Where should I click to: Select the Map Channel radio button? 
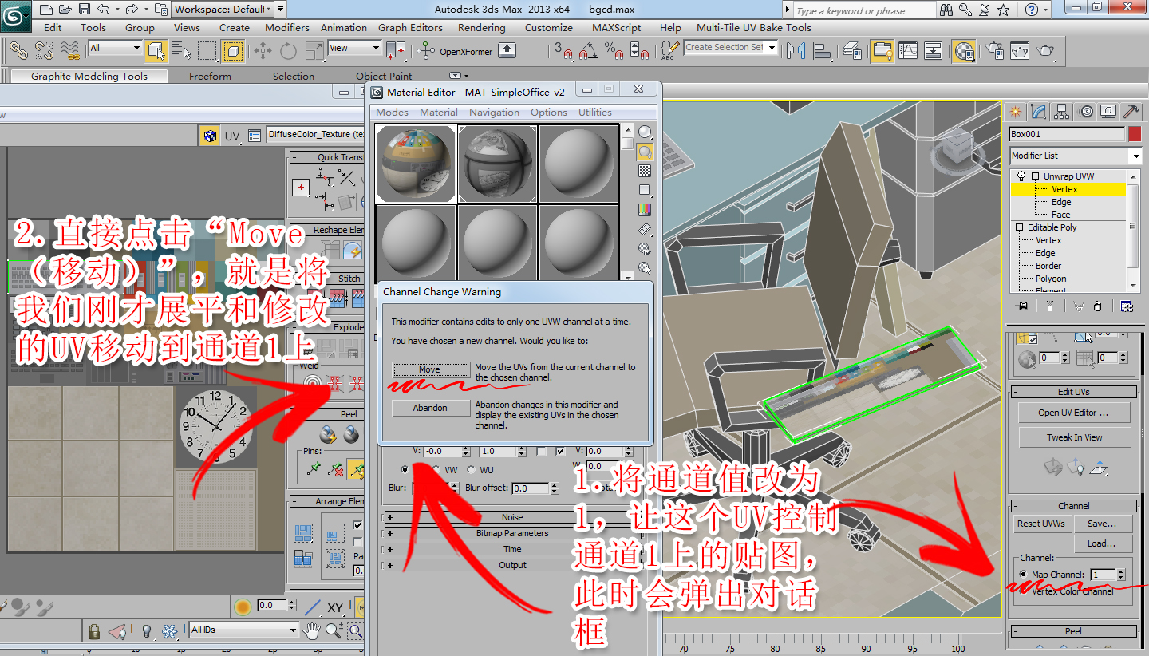pos(1024,575)
